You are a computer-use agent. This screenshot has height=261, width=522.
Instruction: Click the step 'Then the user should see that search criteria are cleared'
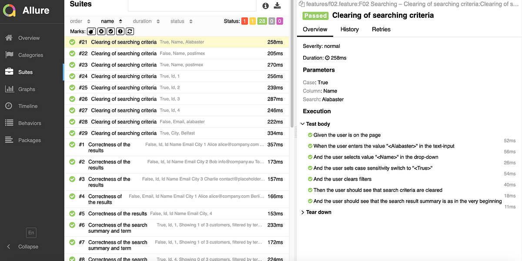pos(378,190)
